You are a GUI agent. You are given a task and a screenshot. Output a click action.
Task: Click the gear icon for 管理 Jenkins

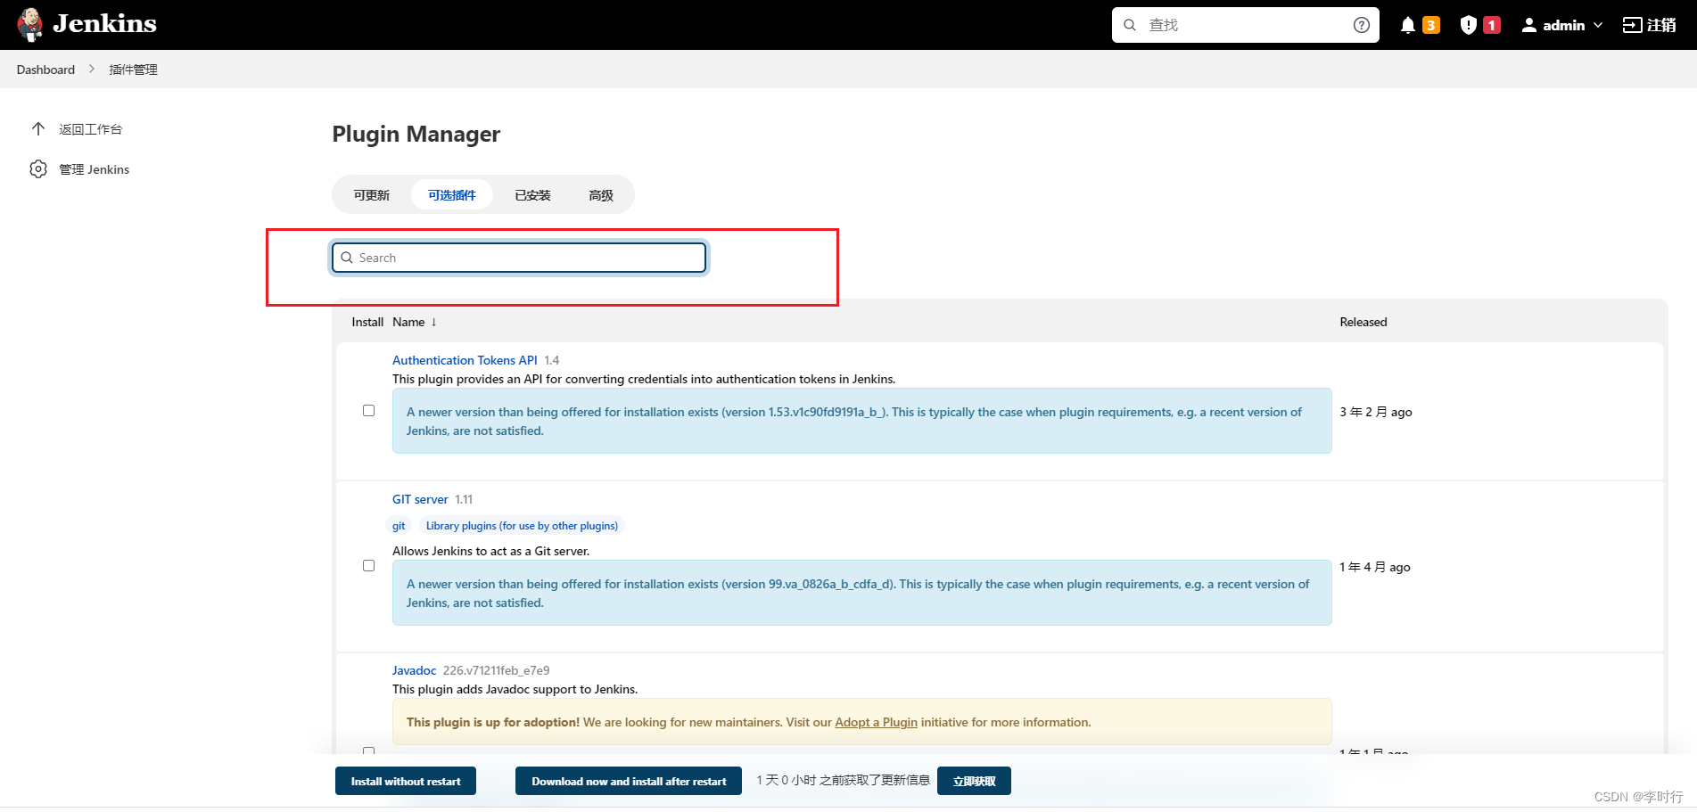pyautogui.click(x=38, y=168)
